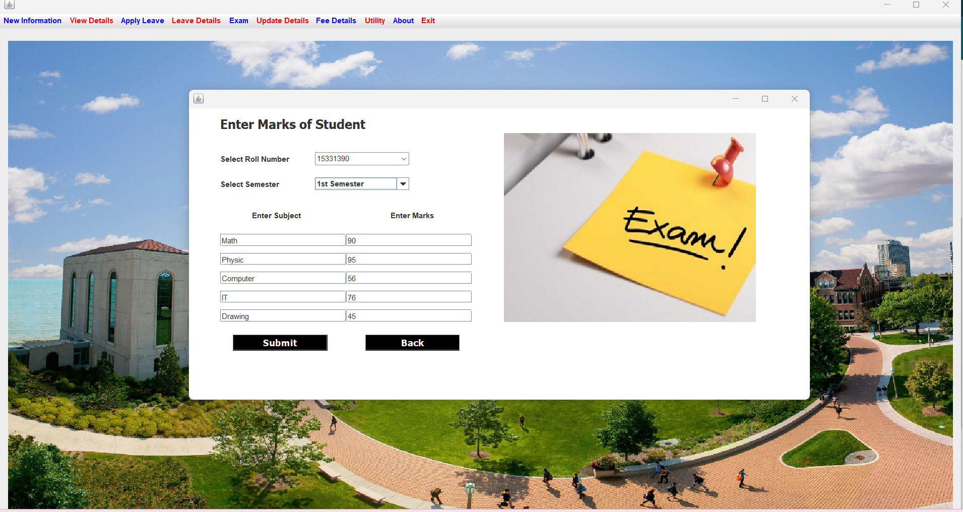The image size is (963, 512).
Task: Open the Leave Details menu
Action: click(196, 21)
